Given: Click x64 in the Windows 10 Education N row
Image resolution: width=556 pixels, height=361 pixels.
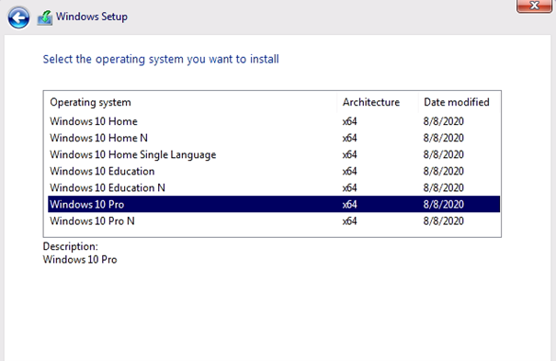Looking at the screenshot, I should 349,187.
